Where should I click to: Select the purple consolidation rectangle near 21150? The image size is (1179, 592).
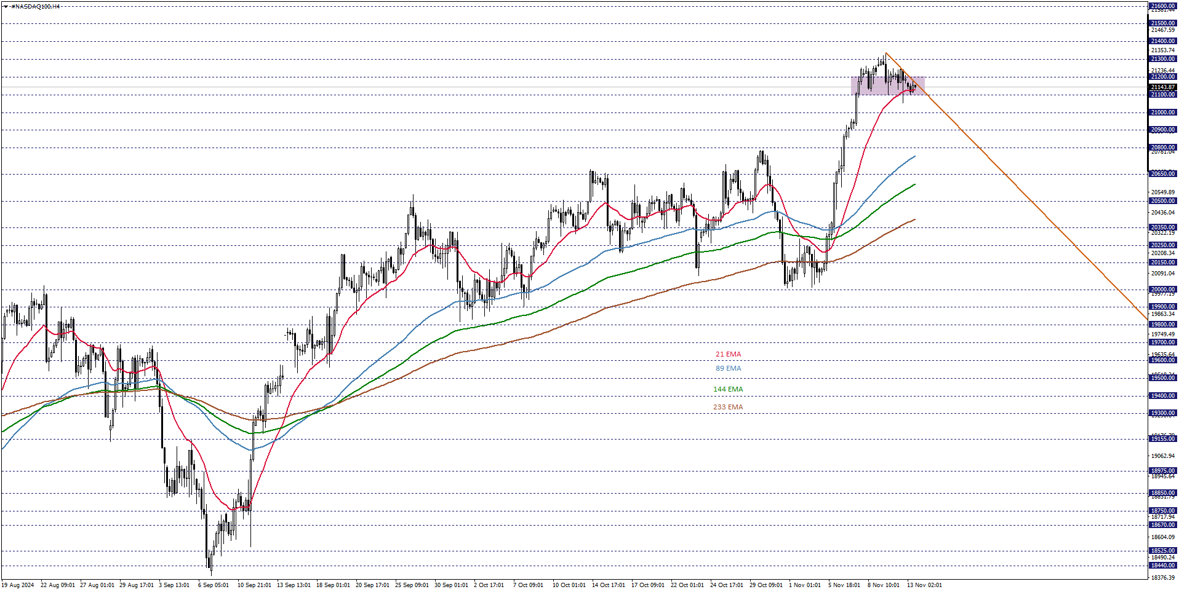pos(887,86)
